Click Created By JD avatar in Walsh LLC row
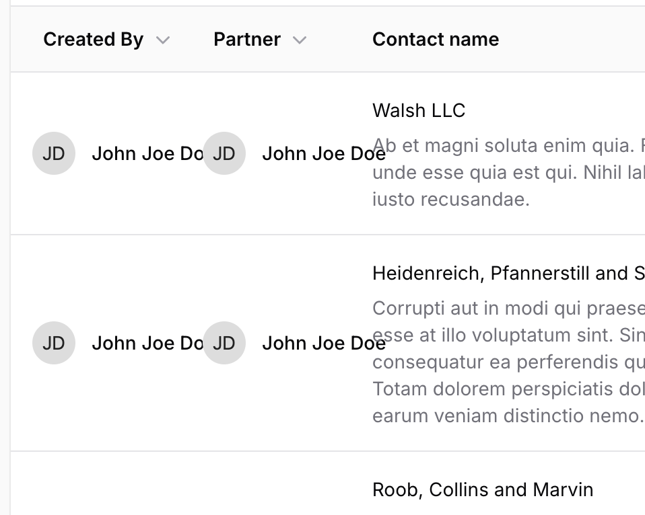The image size is (645, 515). click(53, 153)
